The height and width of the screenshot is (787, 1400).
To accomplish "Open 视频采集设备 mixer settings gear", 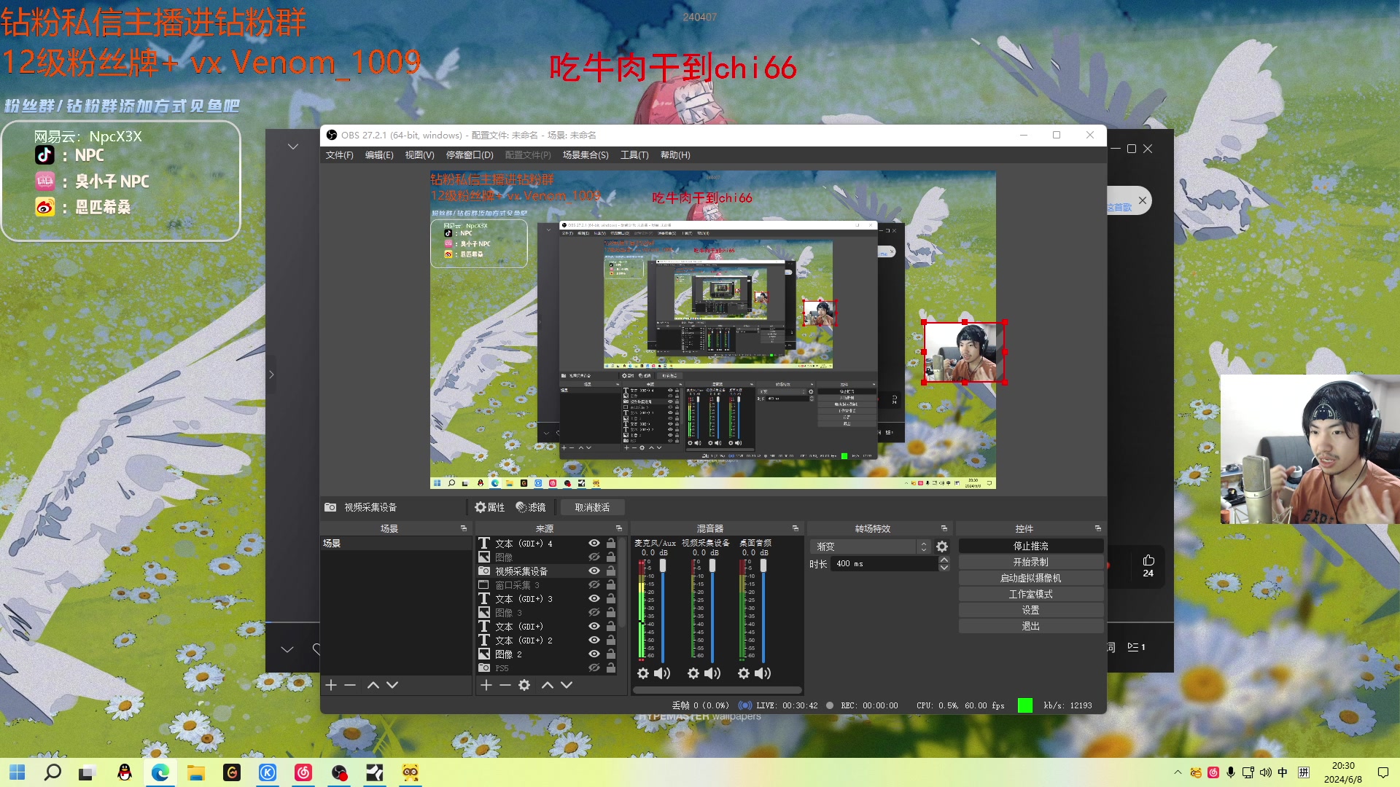I will (x=693, y=673).
